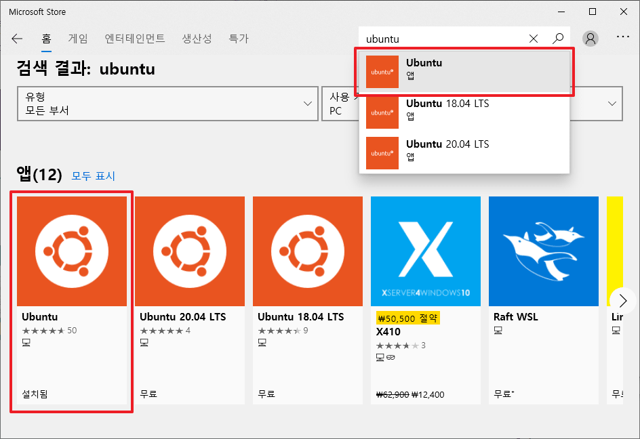This screenshot has height=439, width=640.
Task: Click the Raft WSL card title
Action: [515, 317]
